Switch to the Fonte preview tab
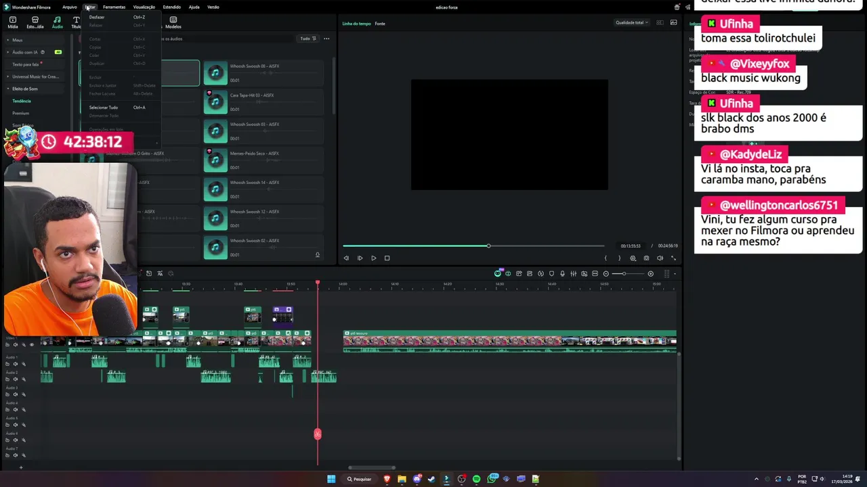 click(380, 24)
